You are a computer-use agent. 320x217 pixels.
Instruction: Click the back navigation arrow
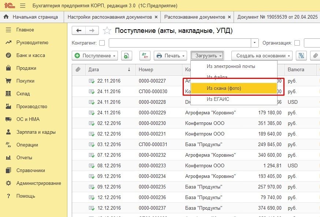79,31
